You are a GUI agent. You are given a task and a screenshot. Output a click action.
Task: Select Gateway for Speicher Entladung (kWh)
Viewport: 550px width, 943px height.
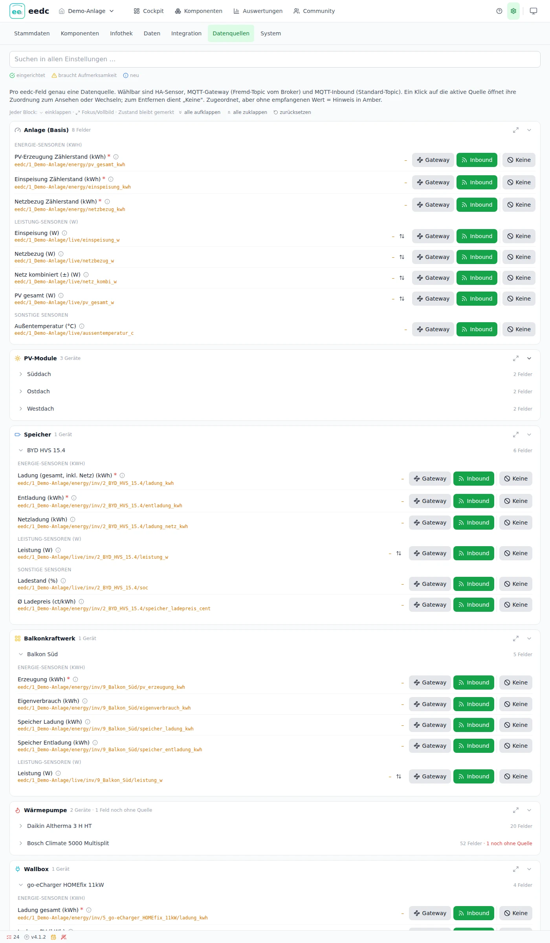tap(430, 746)
